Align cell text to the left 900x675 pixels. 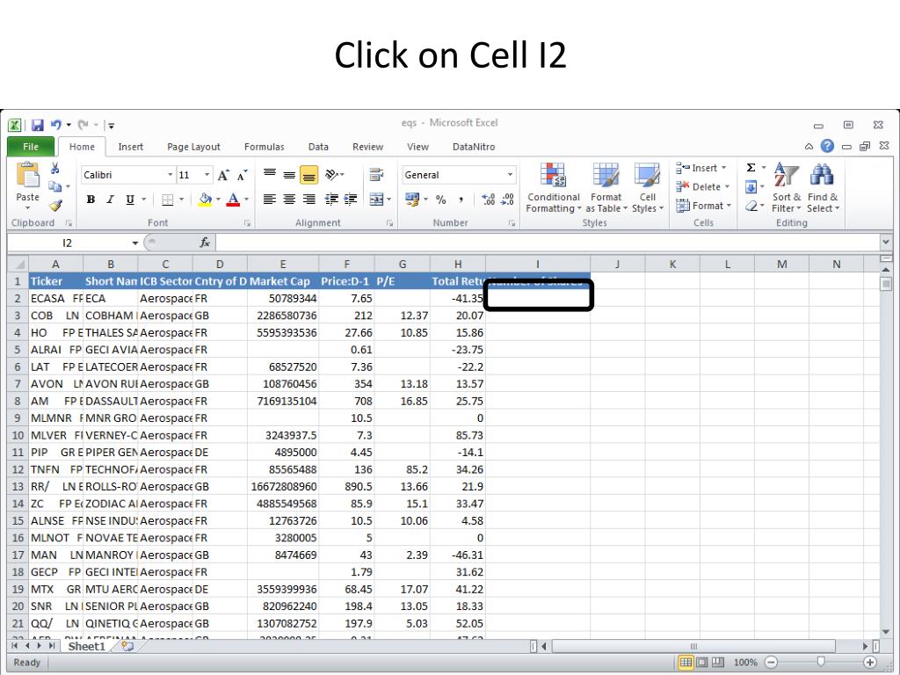(x=269, y=200)
